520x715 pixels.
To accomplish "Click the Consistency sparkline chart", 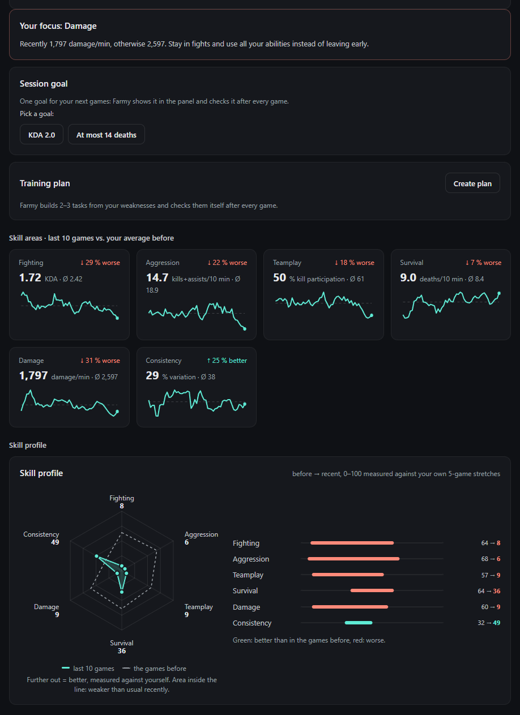I will (x=197, y=402).
